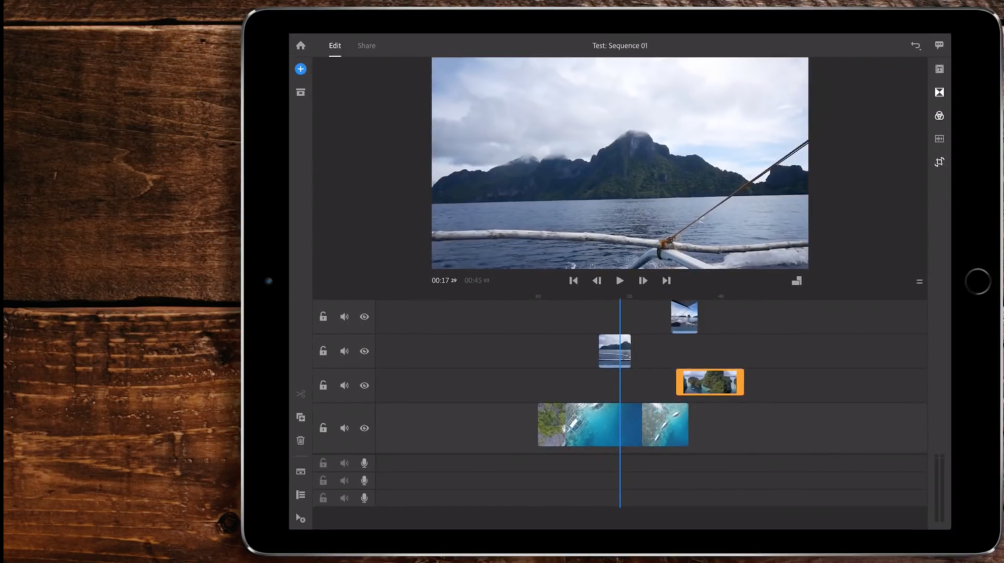Hide the topmost video track

click(x=365, y=317)
